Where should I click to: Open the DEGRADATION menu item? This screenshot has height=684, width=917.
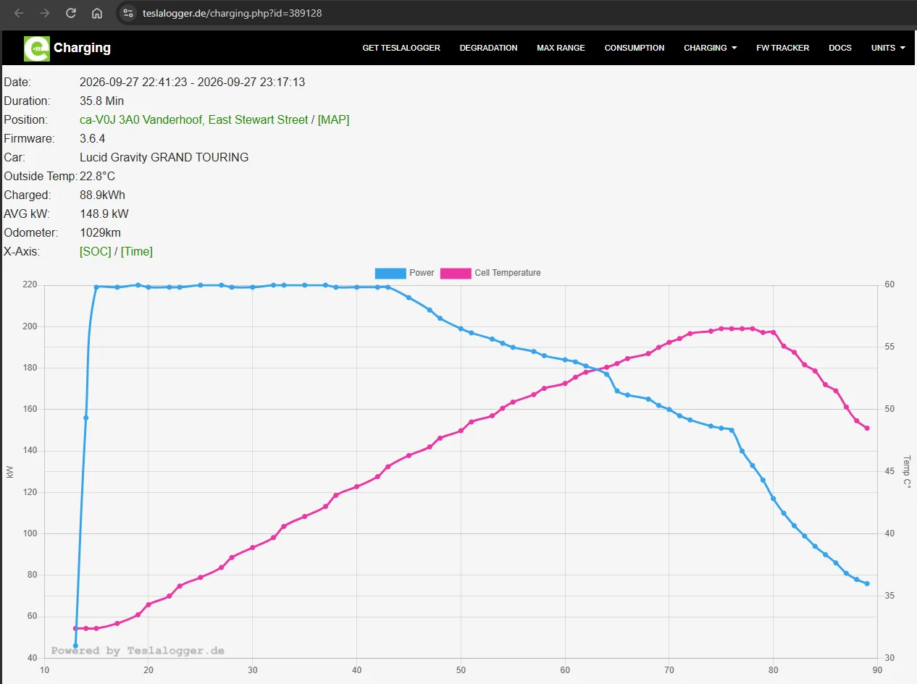(x=488, y=48)
